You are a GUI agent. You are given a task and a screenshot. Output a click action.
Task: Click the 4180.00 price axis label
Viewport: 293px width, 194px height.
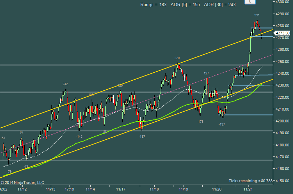282,145
